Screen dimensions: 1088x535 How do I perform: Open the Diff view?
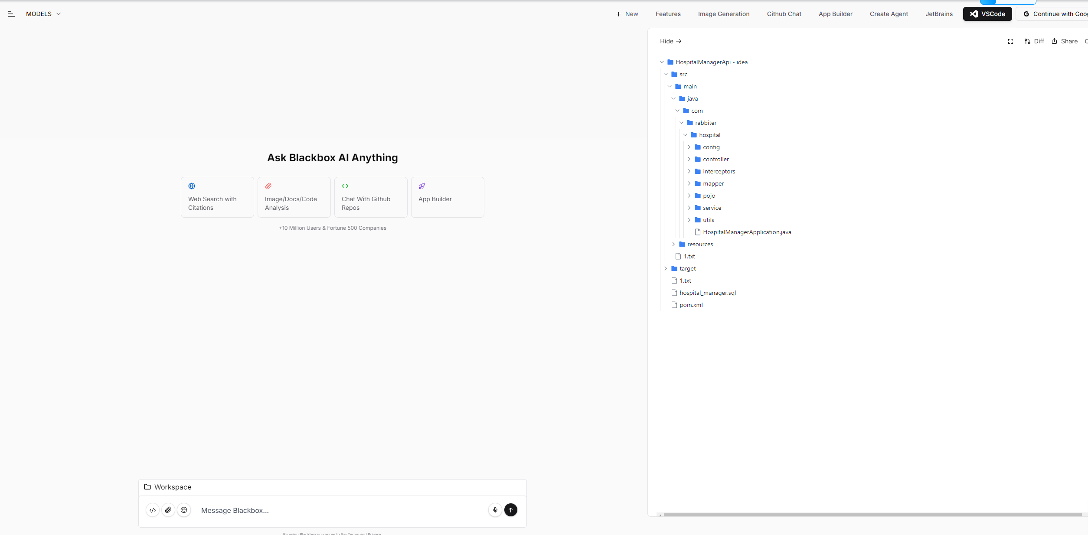pos(1034,41)
